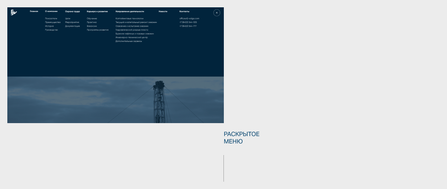
Task: Click phone number +7 (8453) 544-555
Action: pos(188,22)
